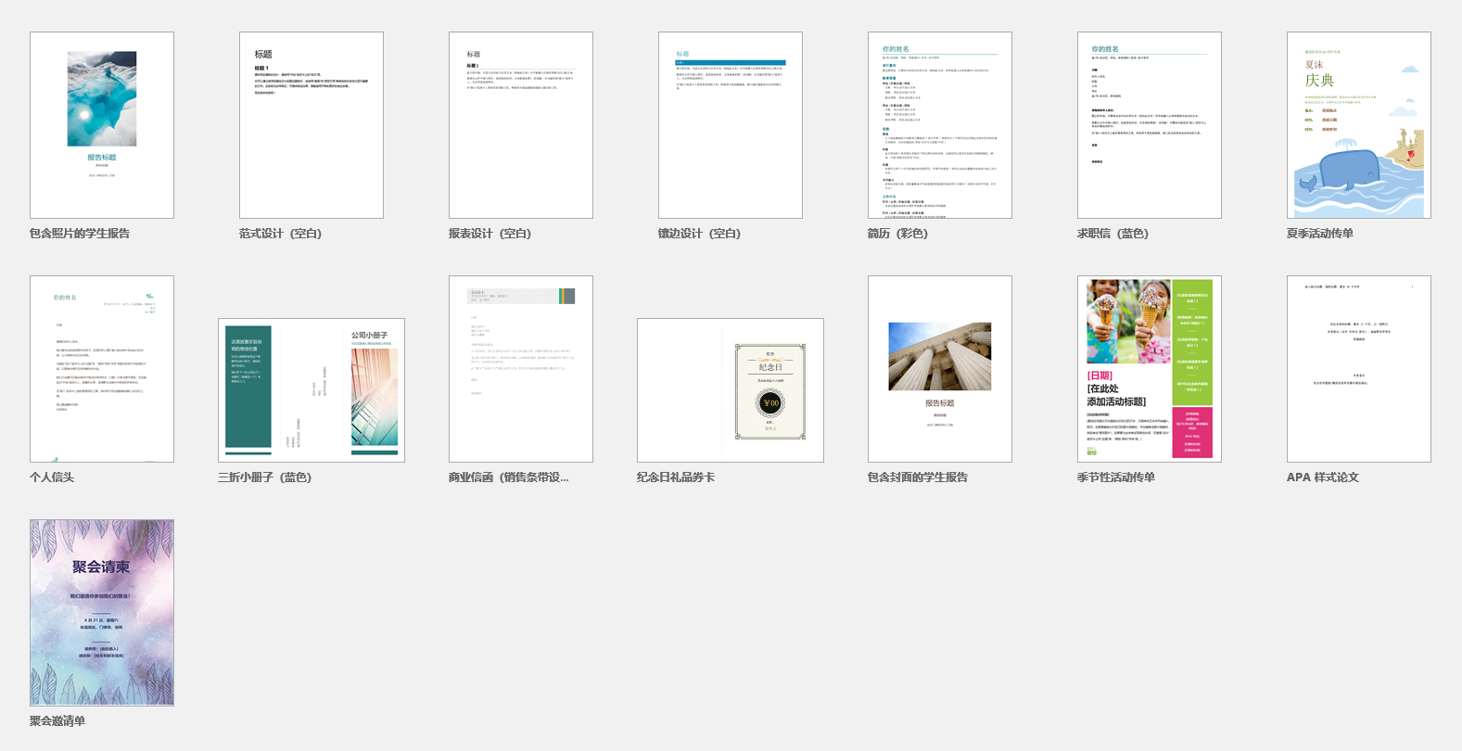Click the label text "个人信头"
Image resolution: width=1462 pixels, height=751 pixels.
point(52,477)
